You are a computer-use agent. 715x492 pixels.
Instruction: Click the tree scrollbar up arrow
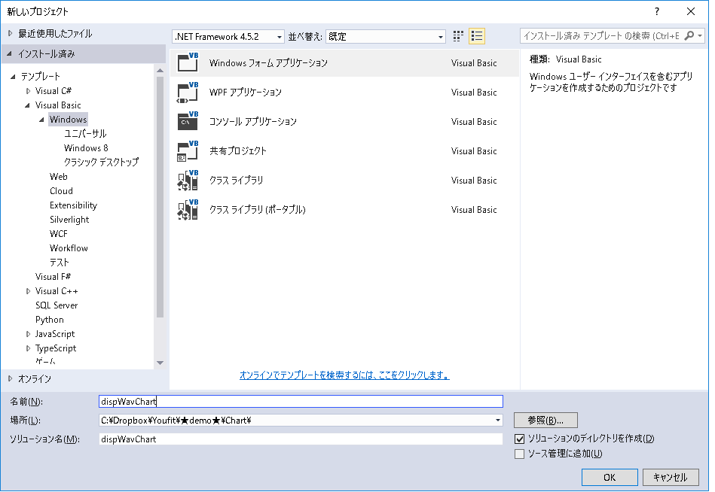point(160,71)
